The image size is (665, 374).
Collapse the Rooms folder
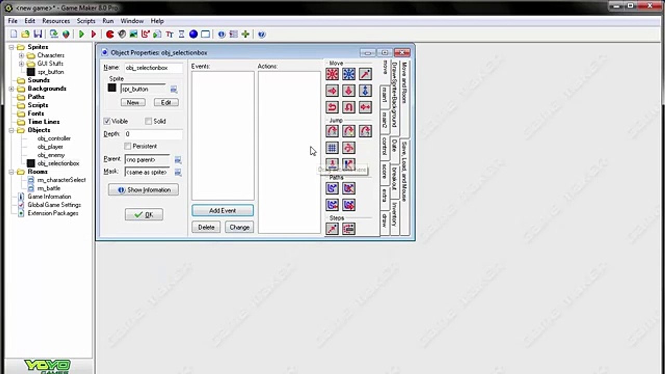click(x=11, y=172)
